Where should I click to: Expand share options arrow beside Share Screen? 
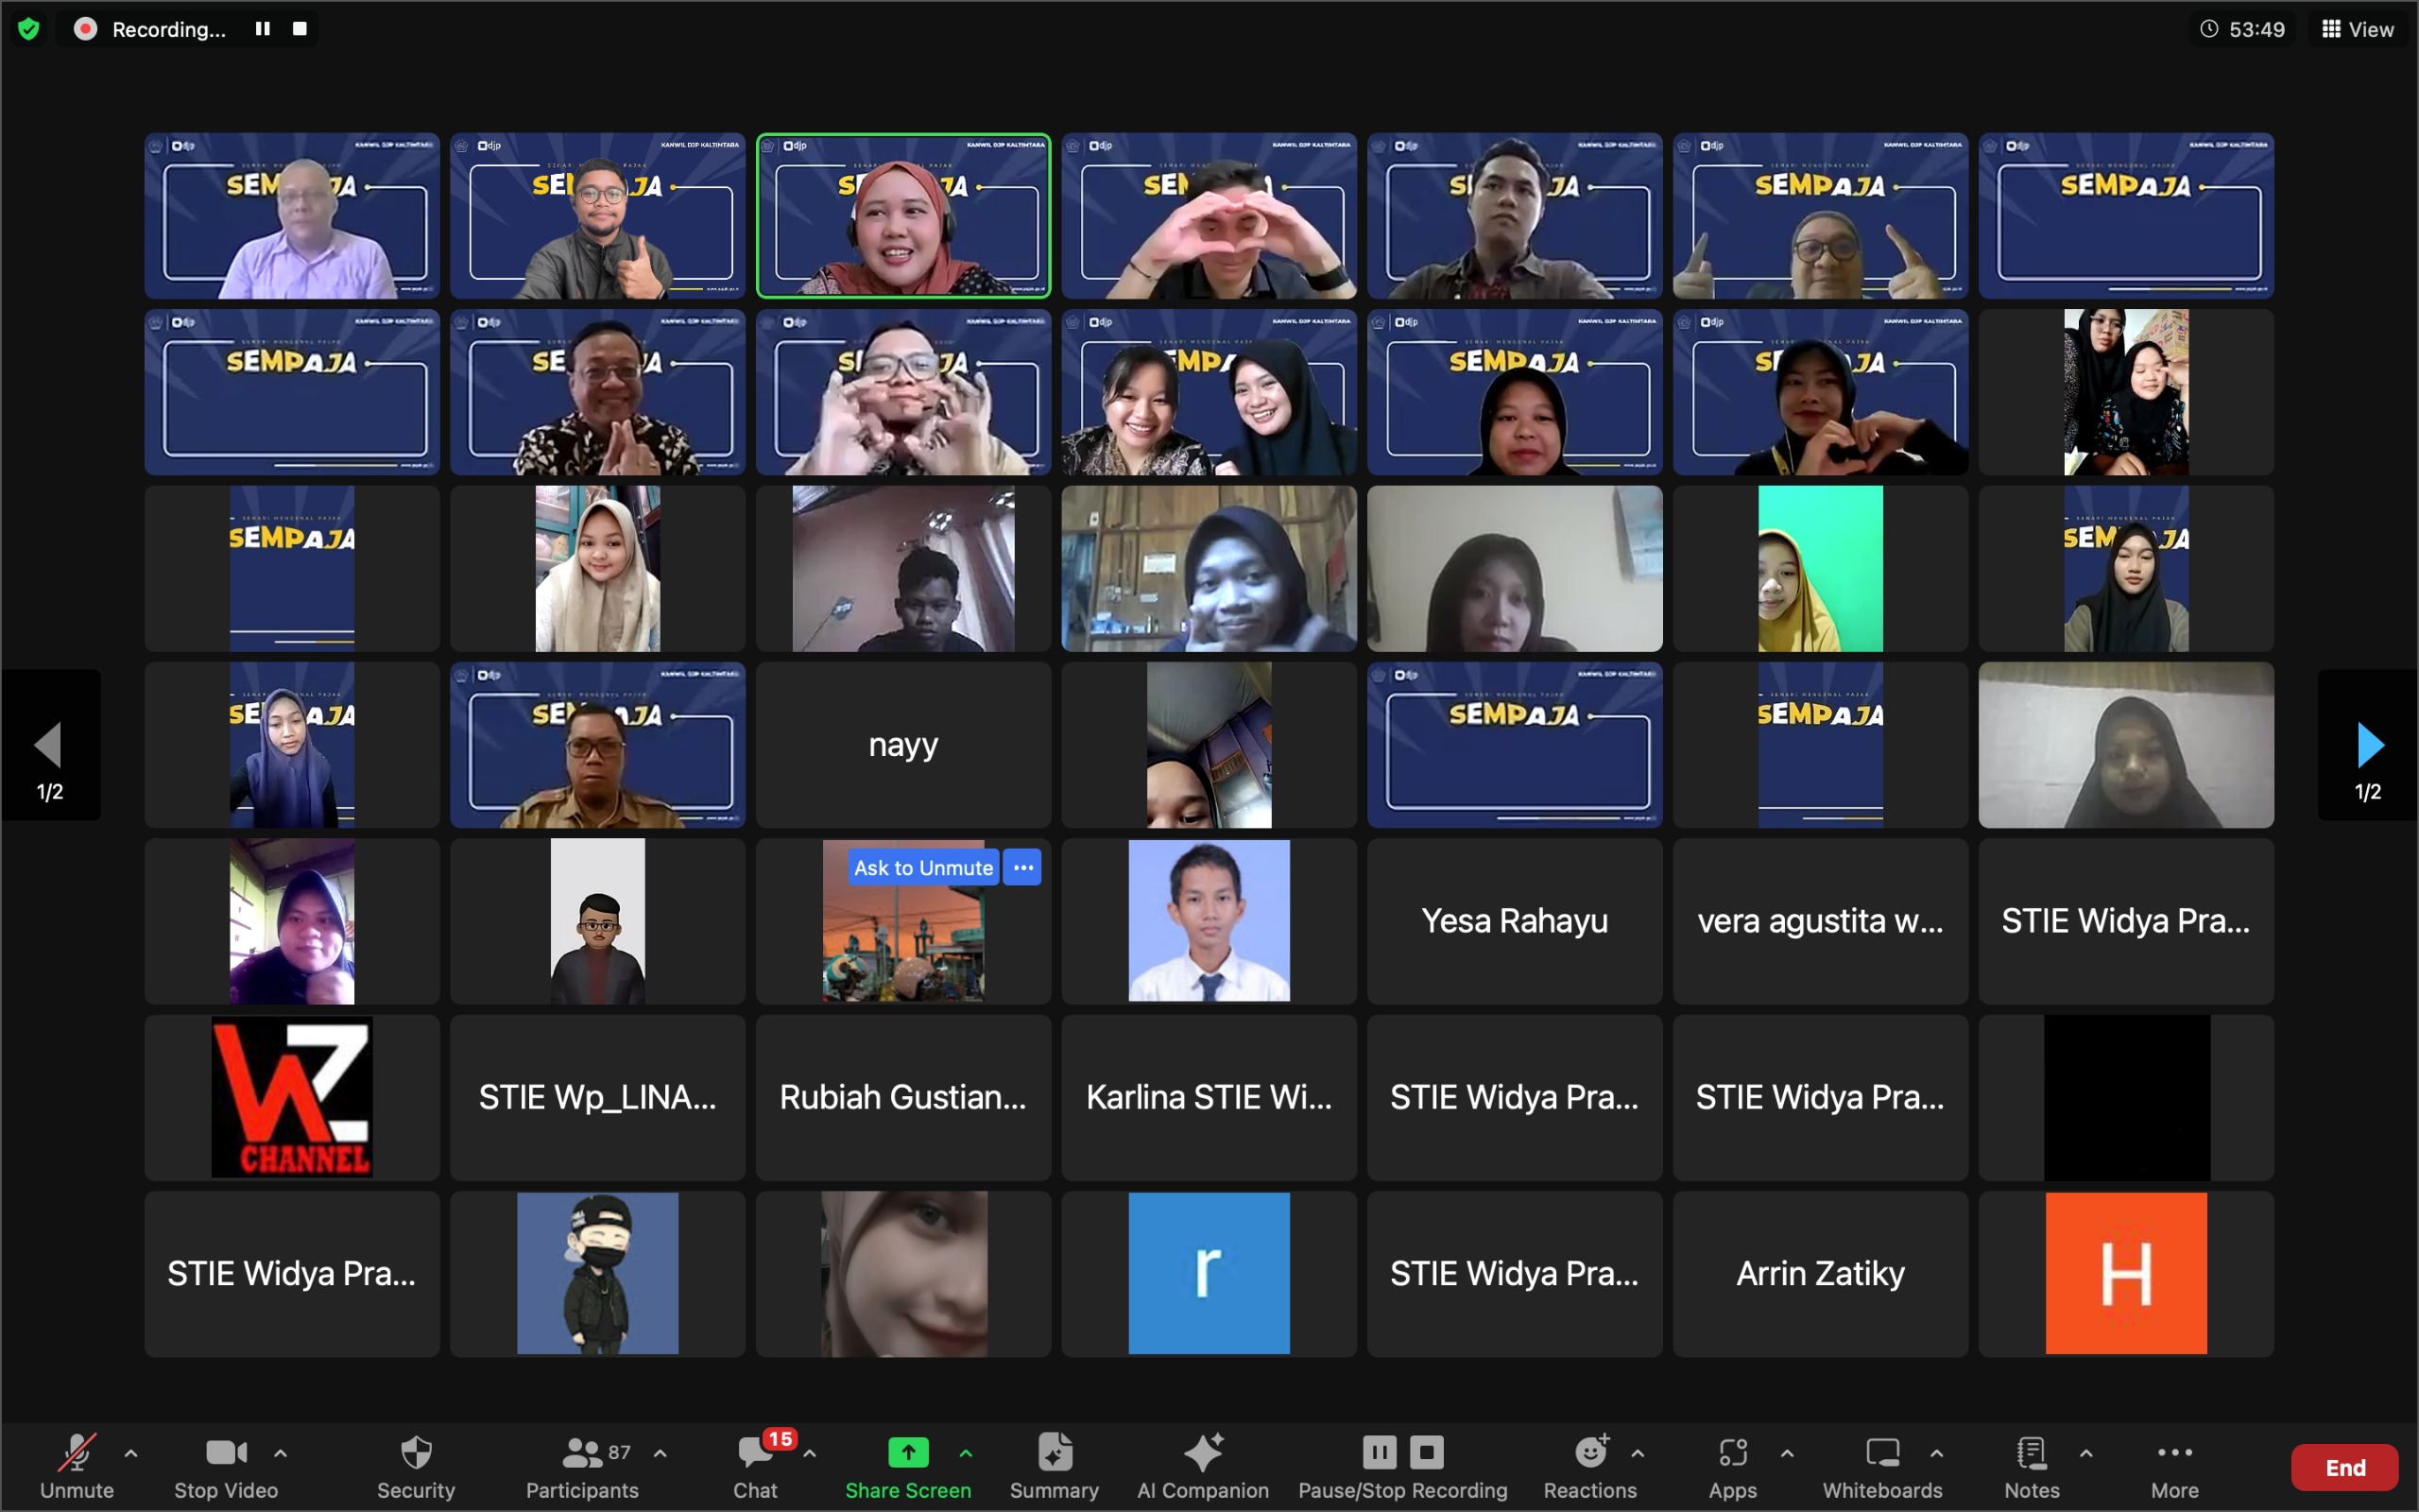click(966, 1453)
